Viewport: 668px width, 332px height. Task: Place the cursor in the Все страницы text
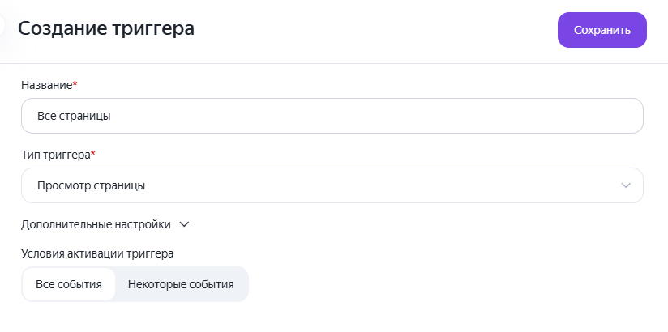(x=74, y=116)
